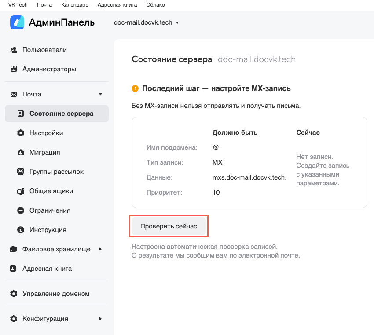The height and width of the screenshot is (335, 374).
Task: Expand the Файловое хранилище section
Action: [100, 249]
